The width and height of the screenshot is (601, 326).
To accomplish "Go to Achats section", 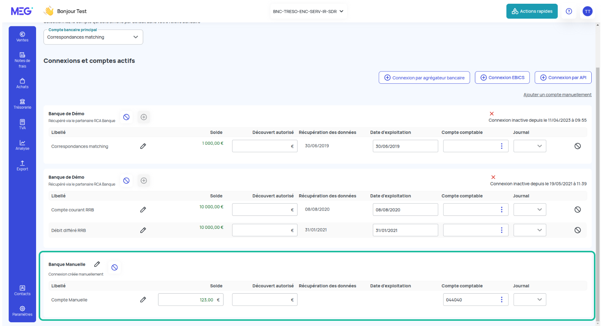I will point(22,83).
